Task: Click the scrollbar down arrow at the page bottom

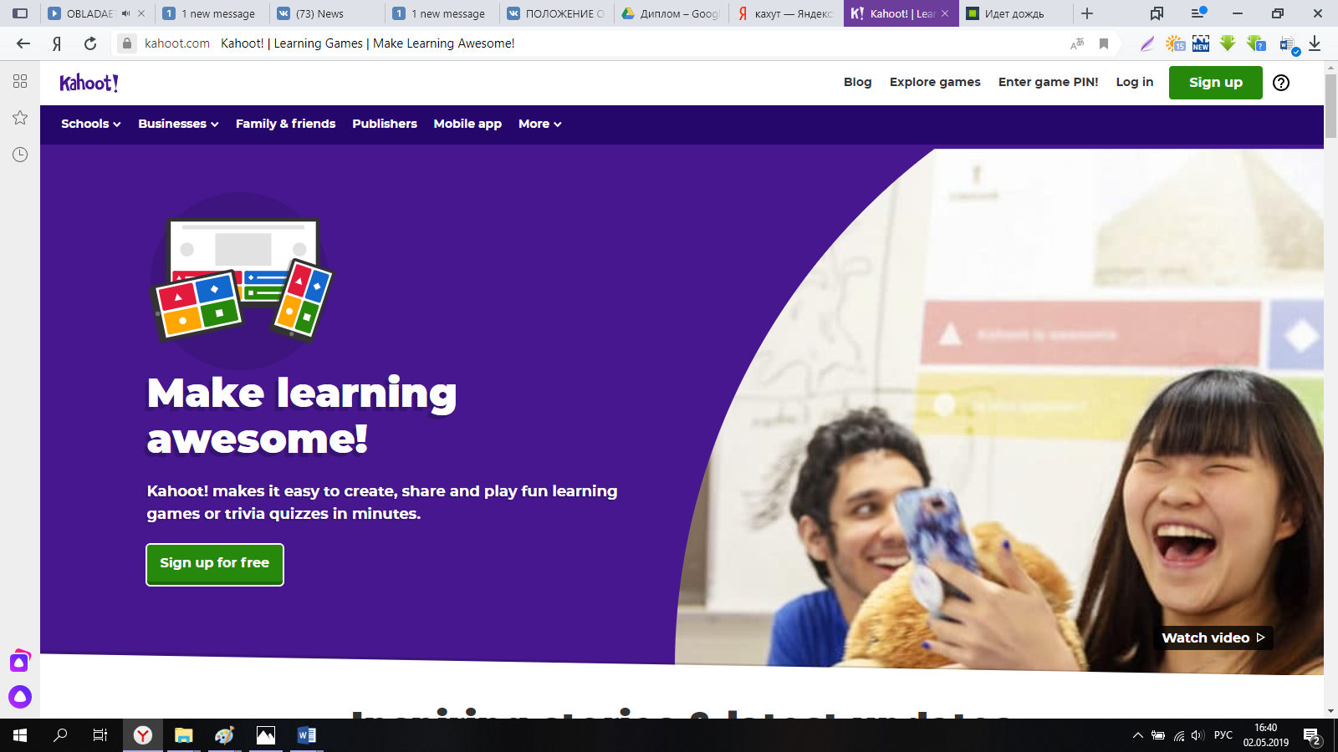Action: 1330,711
